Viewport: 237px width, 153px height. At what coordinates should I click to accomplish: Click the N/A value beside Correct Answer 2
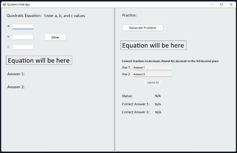(x=158, y=112)
